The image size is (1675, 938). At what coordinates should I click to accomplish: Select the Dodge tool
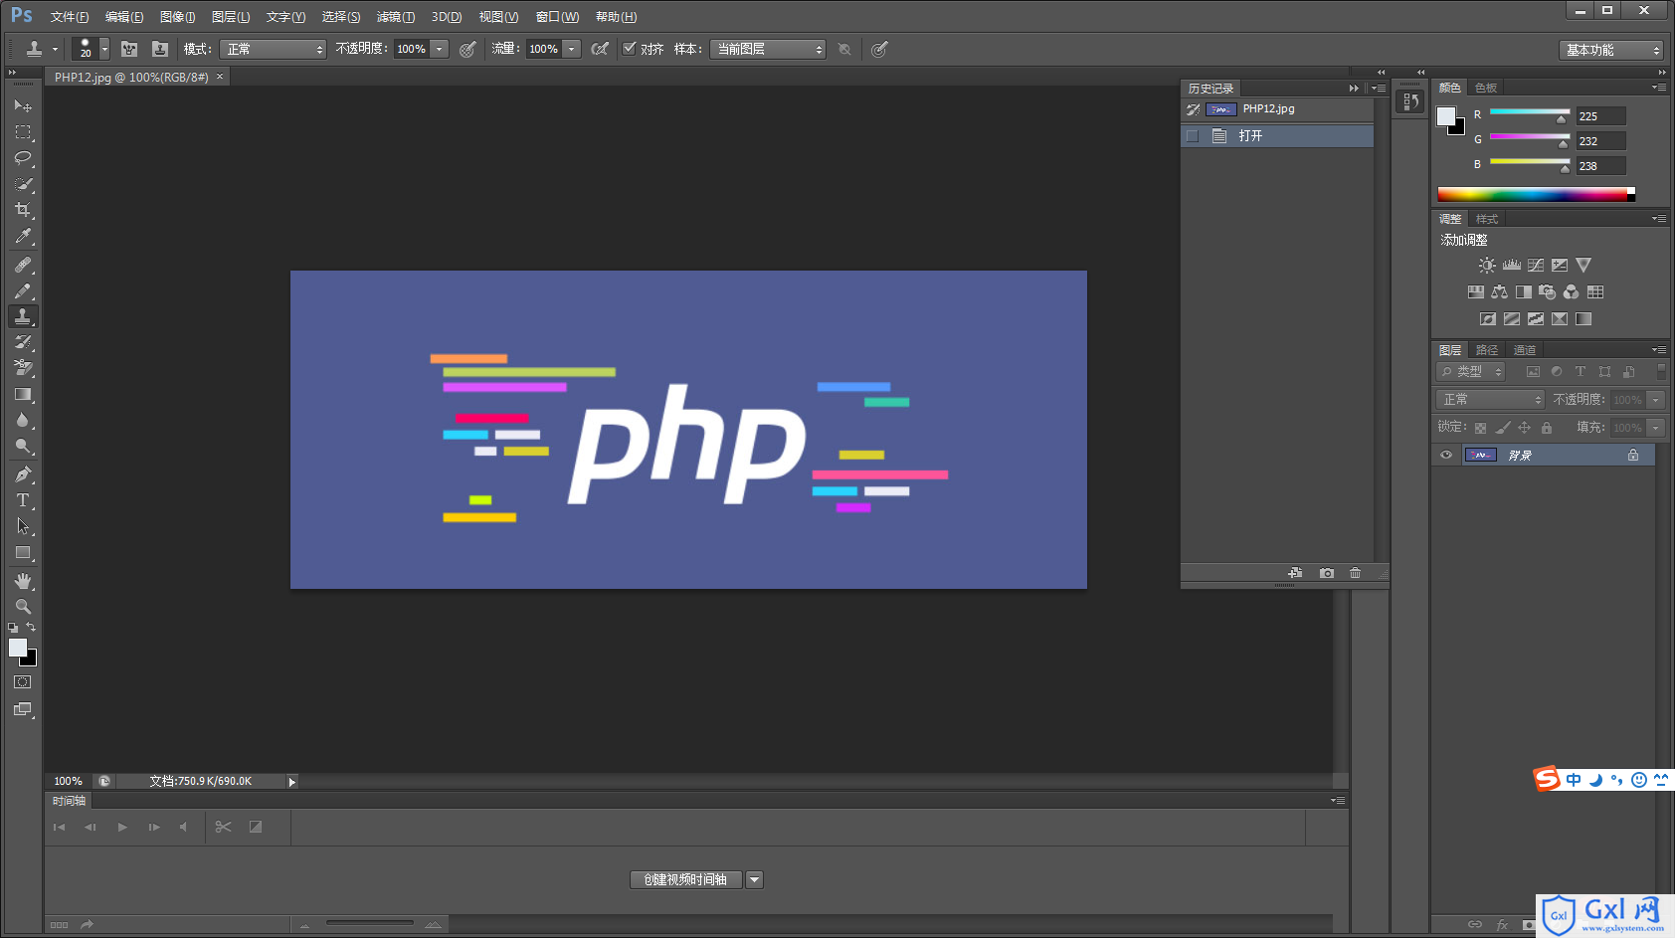(22, 447)
